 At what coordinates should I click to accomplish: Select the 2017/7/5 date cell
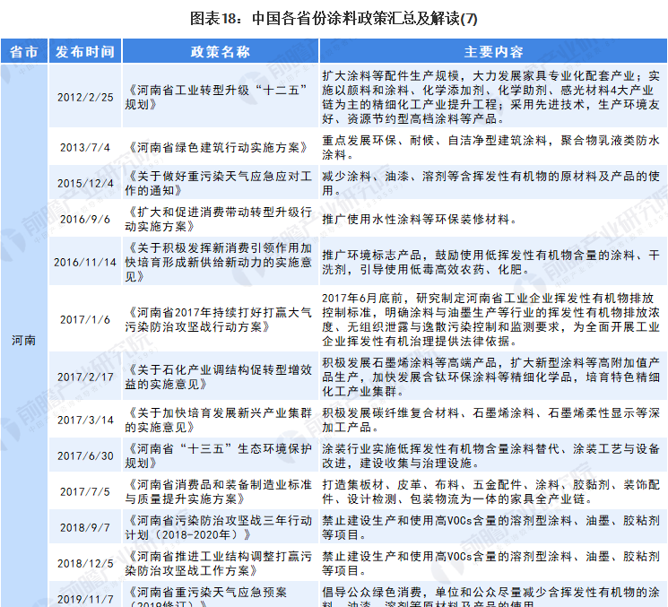click(84, 491)
